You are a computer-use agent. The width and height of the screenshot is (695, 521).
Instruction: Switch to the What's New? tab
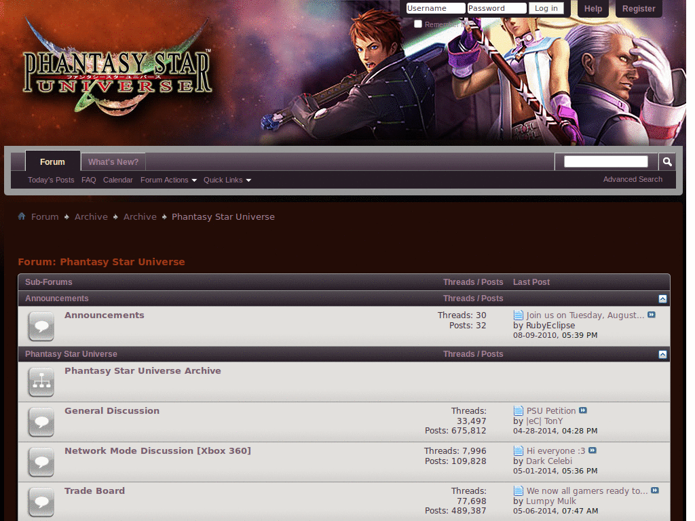[x=113, y=161]
